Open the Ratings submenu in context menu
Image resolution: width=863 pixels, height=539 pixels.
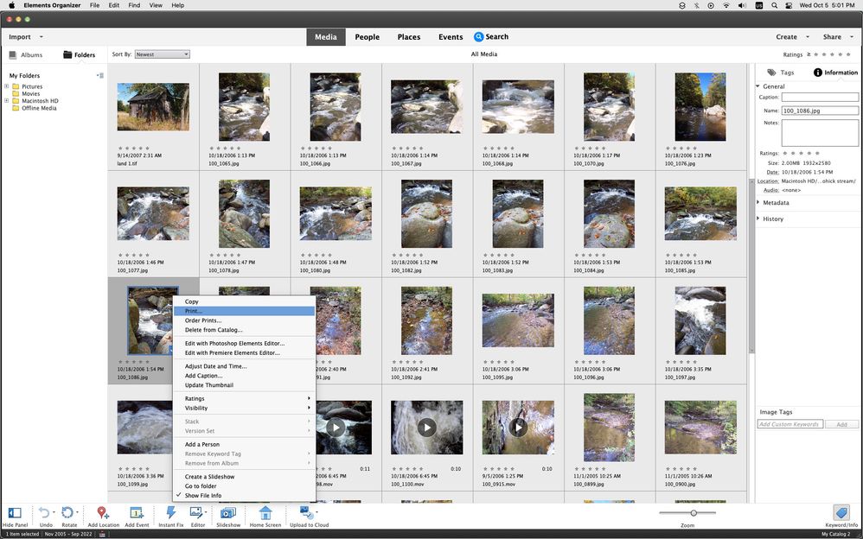coord(245,399)
